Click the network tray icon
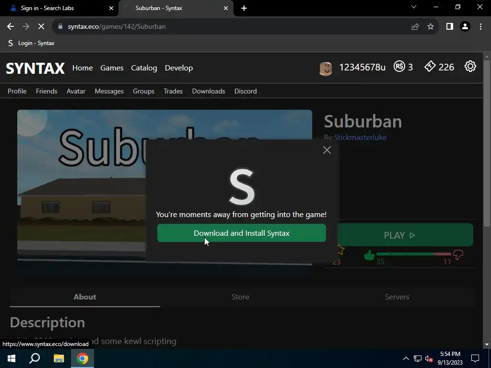The height and width of the screenshot is (368, 491). pos(418,358)
